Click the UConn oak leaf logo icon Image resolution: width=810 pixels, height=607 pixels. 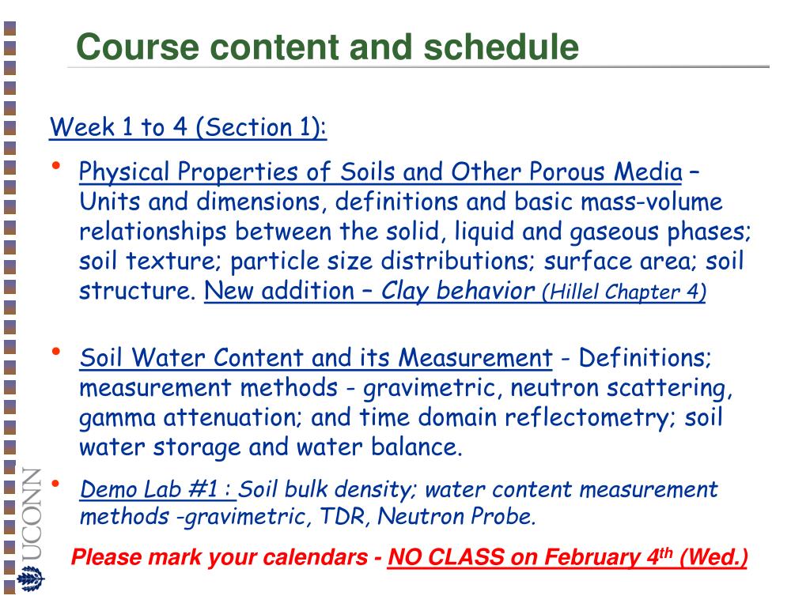[31, 578]
